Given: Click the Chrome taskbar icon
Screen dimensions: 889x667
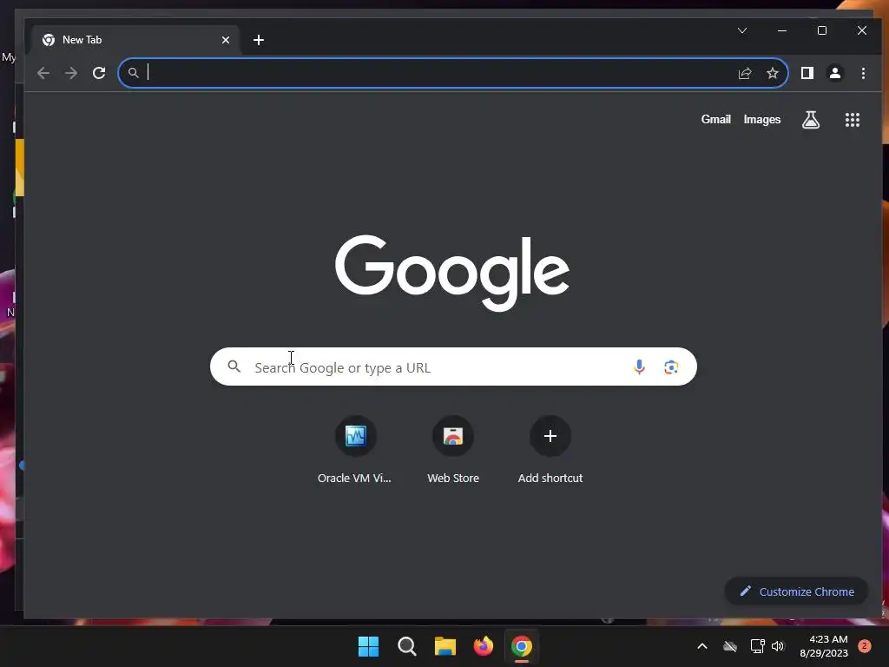Looking at the screenshot, I should 522,646.
